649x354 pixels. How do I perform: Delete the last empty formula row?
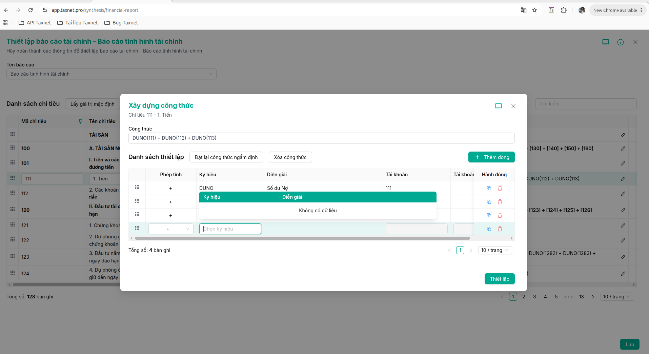point(500,229)
